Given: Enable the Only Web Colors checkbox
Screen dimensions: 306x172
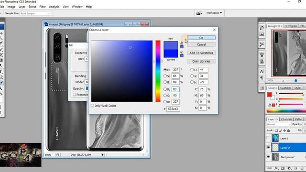Looking at the screenshot, I should point(92,106).
